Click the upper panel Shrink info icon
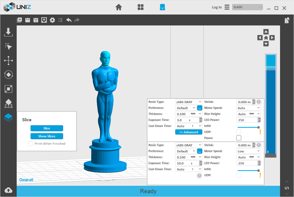 259,102
